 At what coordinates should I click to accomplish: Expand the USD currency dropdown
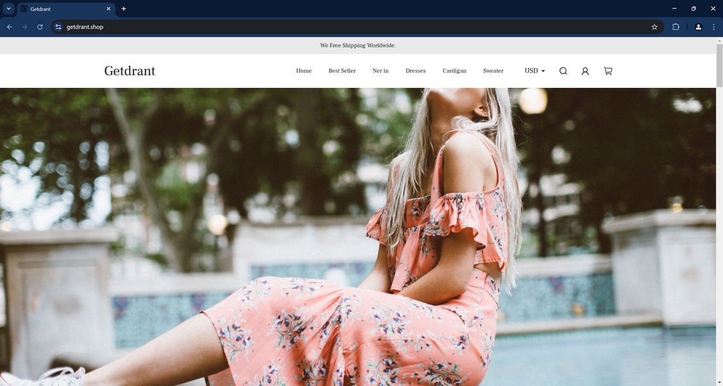[534, 71]
